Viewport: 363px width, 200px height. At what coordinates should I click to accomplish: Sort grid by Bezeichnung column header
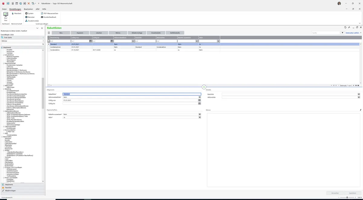pyautogui.click(x=60, y=38)
